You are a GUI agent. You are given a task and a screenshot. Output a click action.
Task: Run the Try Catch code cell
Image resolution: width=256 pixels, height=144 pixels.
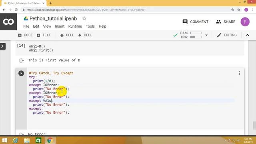[x=21, y=73]
